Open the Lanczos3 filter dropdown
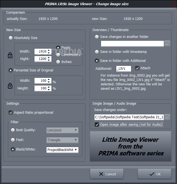This screenshot has width=177, height=184. (62, 130)
